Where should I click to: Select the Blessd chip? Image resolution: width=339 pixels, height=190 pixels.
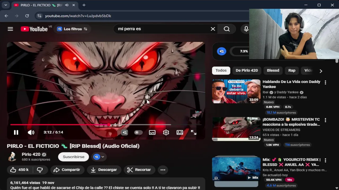point(273,70)
